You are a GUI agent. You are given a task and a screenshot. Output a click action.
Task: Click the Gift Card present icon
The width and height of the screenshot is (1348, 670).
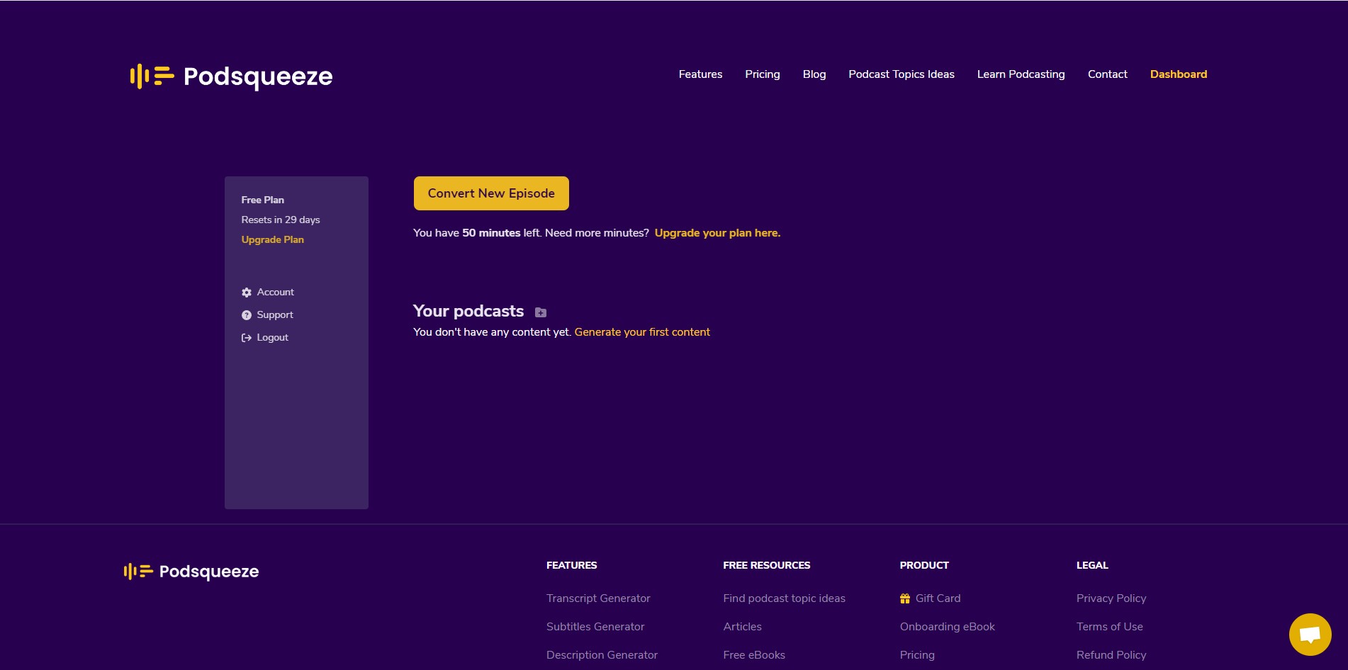[x=905, y=598]
